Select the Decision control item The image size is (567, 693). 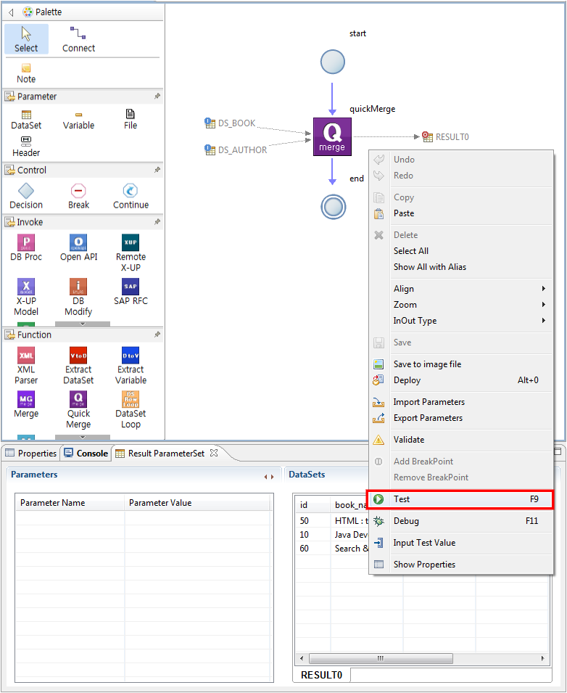[x=26, y=197]
